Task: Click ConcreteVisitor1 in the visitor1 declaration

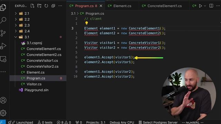Action: [144, 43]
